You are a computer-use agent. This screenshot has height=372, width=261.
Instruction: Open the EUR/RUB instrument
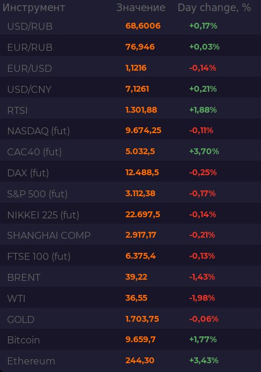pyautogui.click(x=131, y=46)
